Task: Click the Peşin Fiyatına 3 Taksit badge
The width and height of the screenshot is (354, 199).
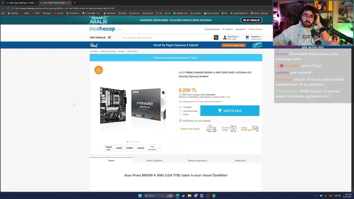Action: tap(98, 70)
